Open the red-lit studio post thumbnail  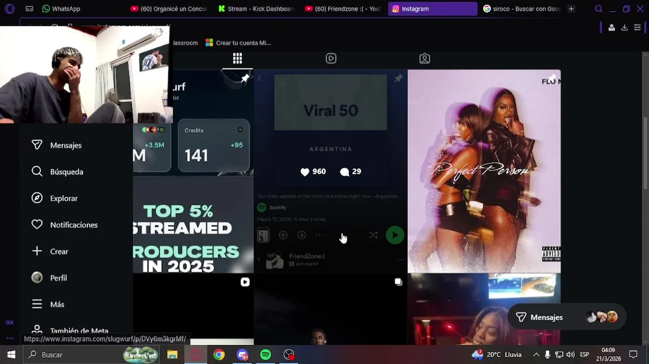point(484,309)
